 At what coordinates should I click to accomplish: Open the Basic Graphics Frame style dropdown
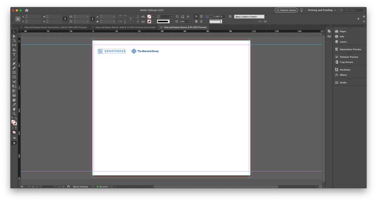pyautogui.click(x=266, y=17)
